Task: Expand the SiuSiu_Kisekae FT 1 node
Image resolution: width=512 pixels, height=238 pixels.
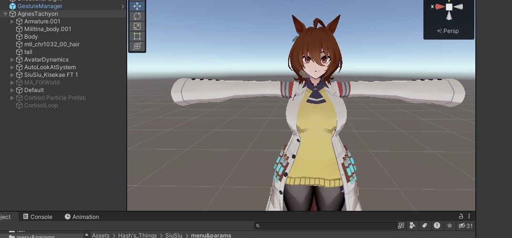Action: [12, 75]
